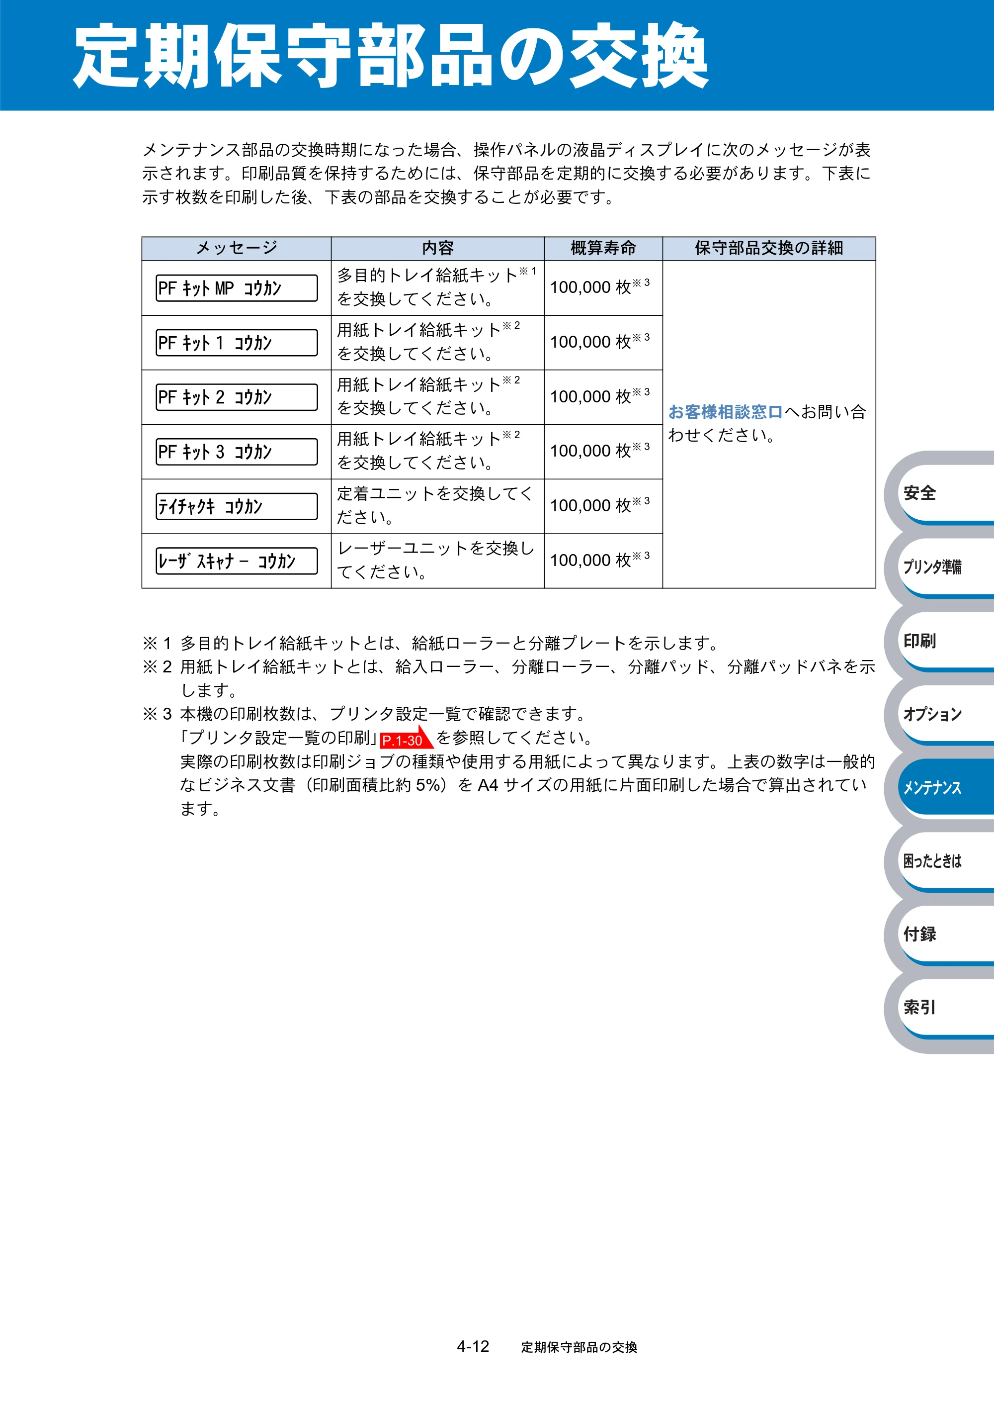Click the PF キット 2 コウカン message box
Viewport: 994px width, 1408px height.
237,397
